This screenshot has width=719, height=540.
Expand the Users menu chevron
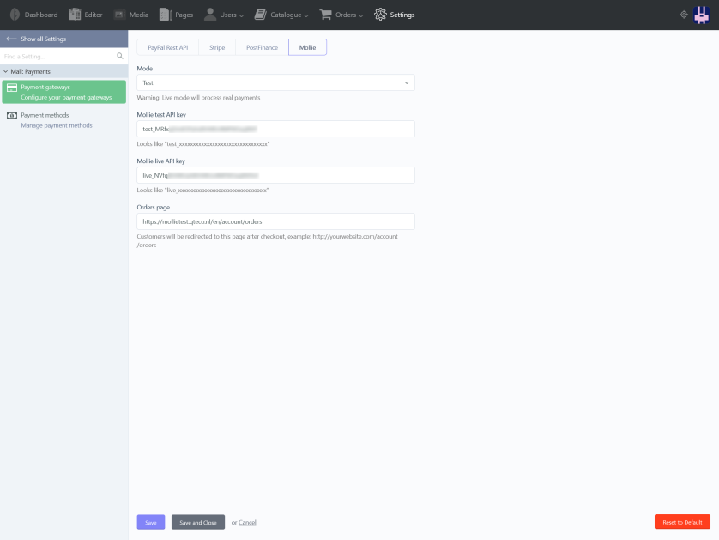point(241,15)
